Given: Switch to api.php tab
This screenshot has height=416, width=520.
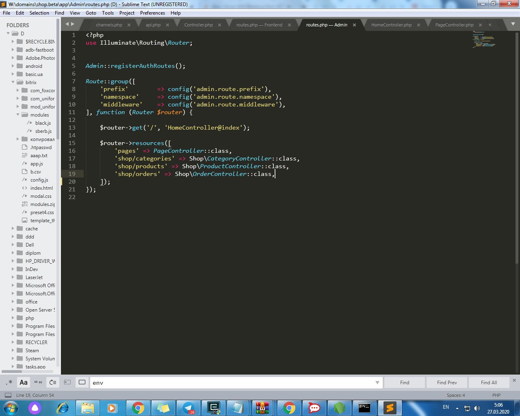Looking at the screenshot, I should tap(153, 25).
